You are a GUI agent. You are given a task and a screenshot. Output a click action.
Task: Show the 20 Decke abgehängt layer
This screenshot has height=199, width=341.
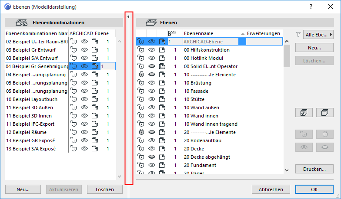pos(152,157)
